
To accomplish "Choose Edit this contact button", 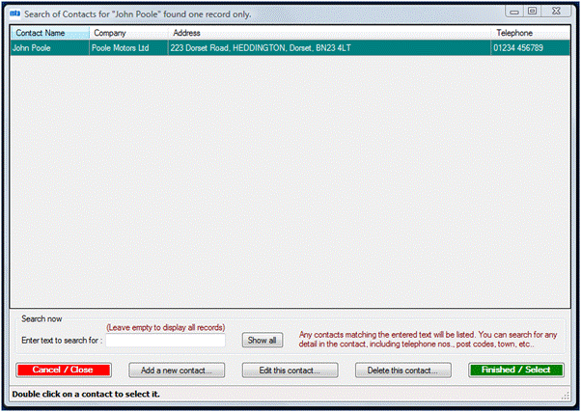I will tap(290, 370).
